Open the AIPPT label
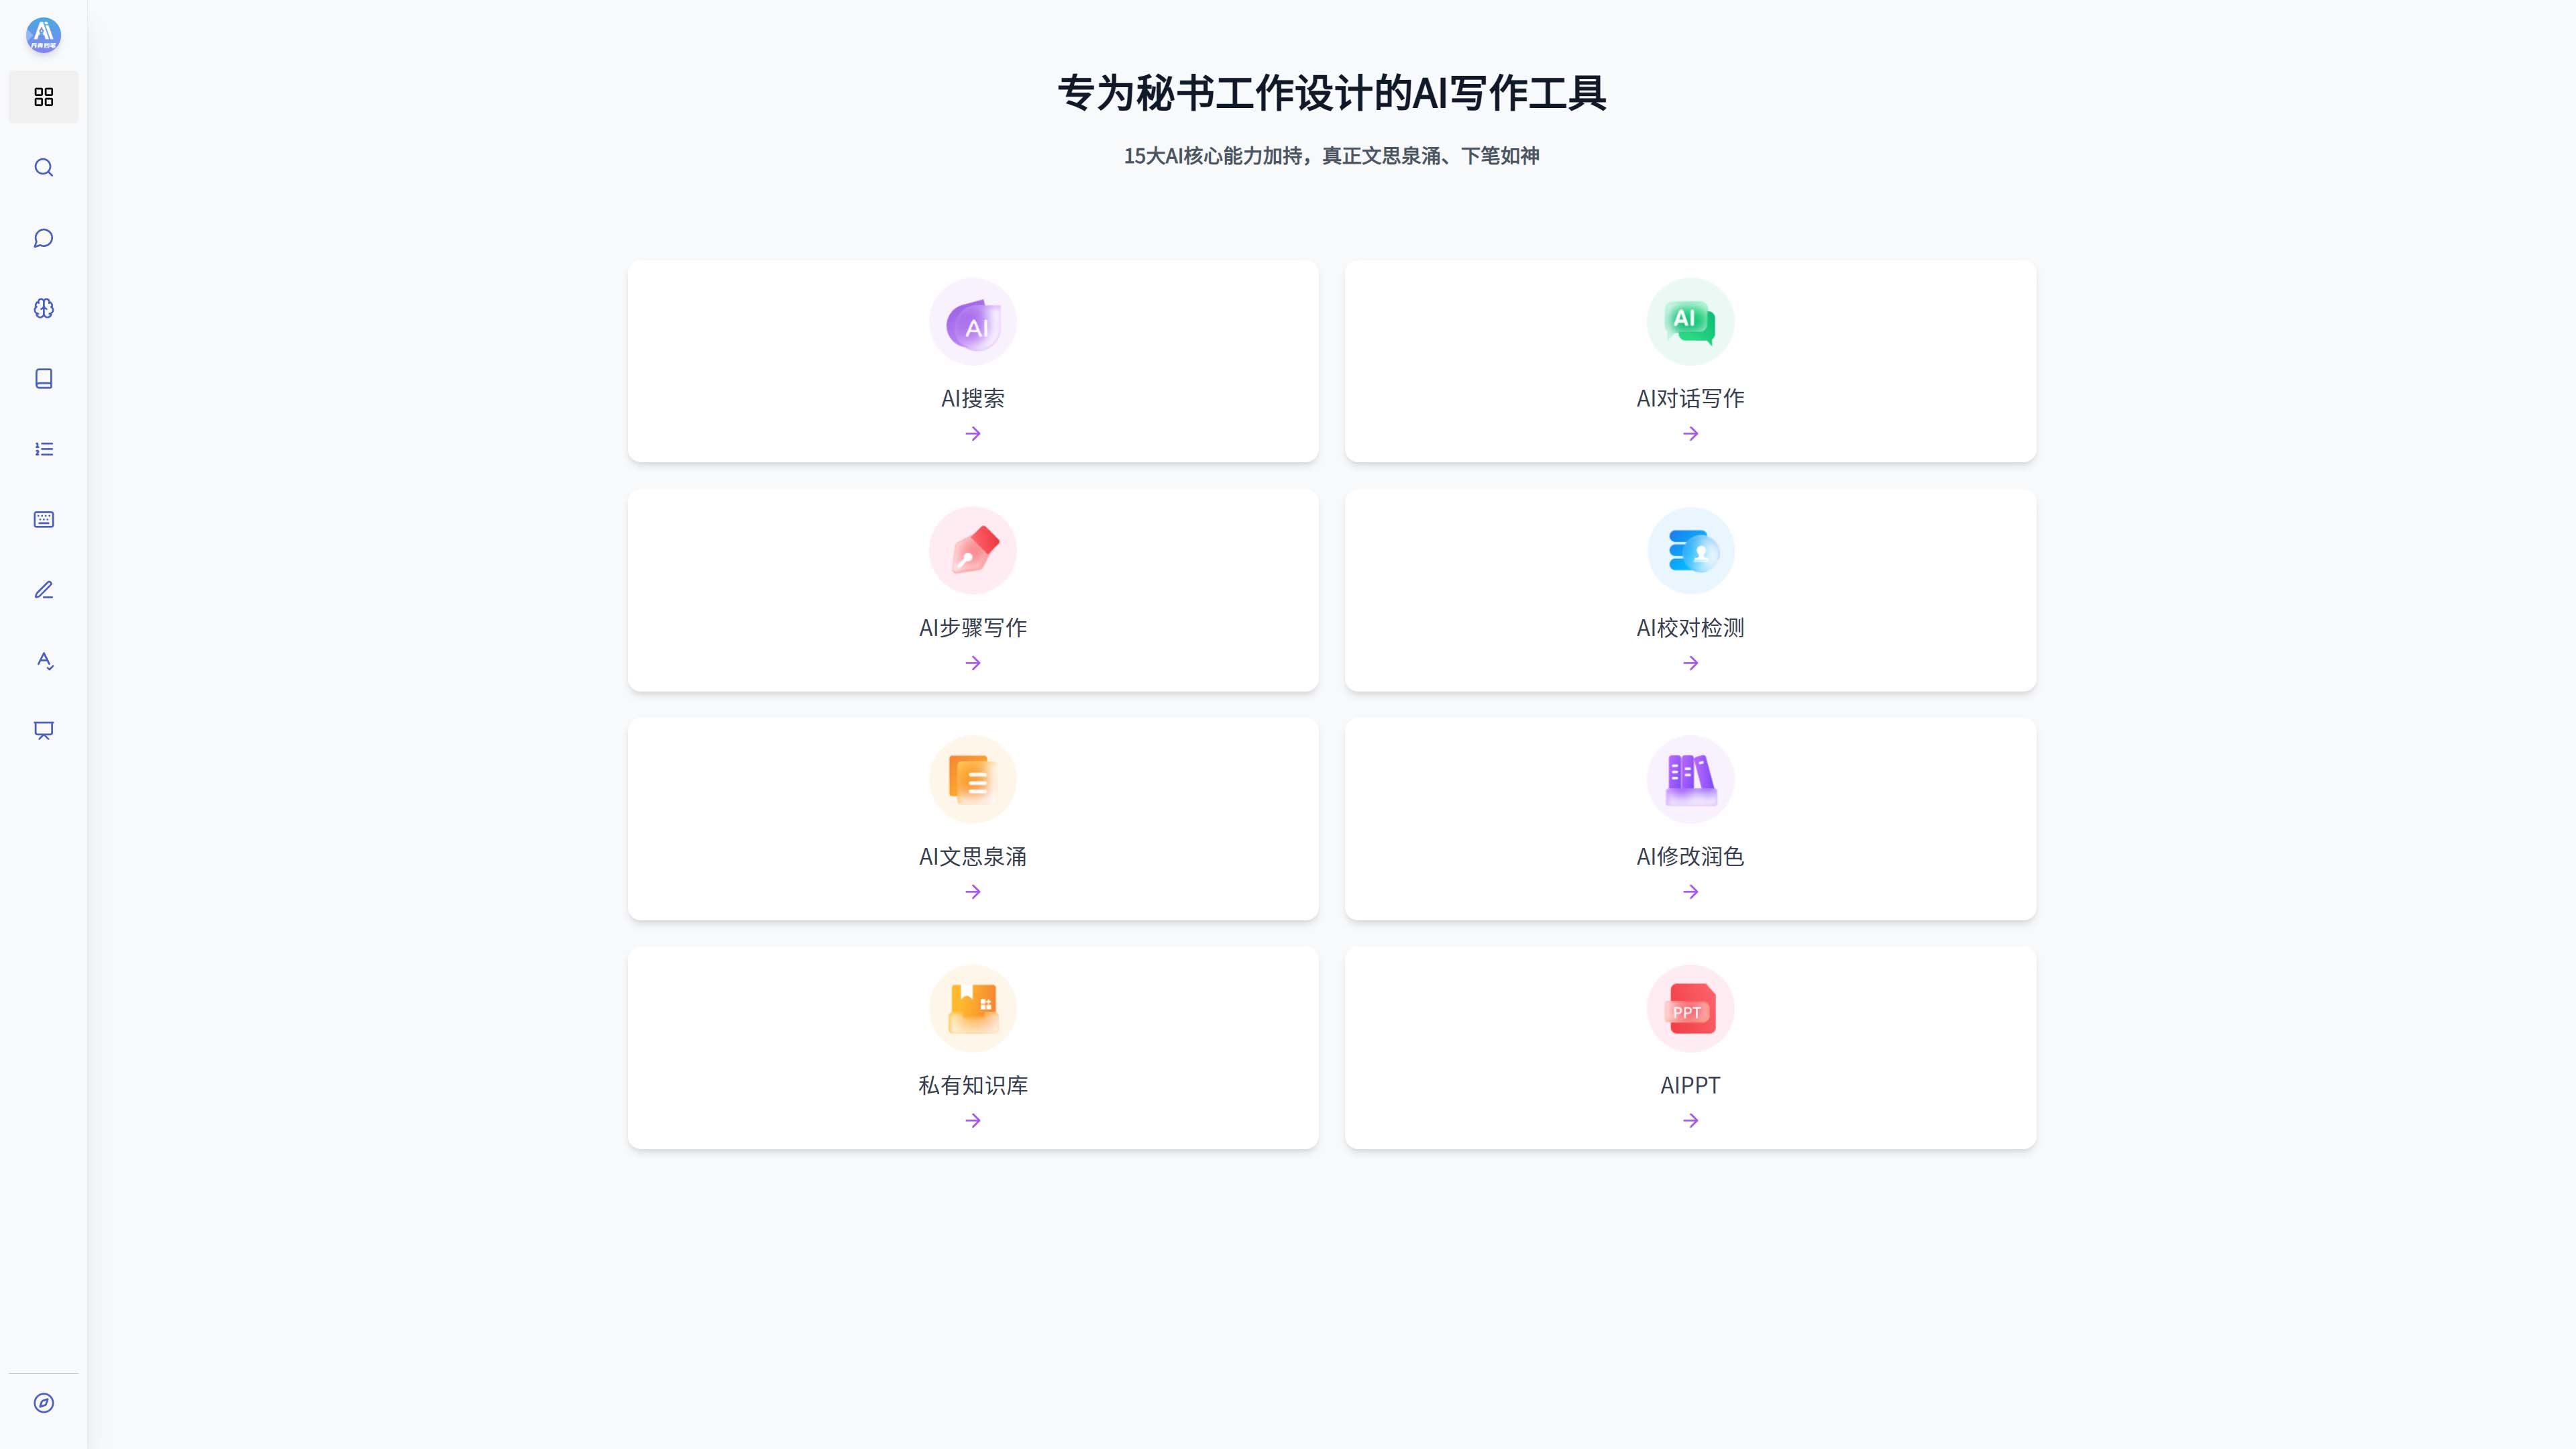Image resolution: width=2576 pixels, height=1449 pixels. click(1690, 1086)
